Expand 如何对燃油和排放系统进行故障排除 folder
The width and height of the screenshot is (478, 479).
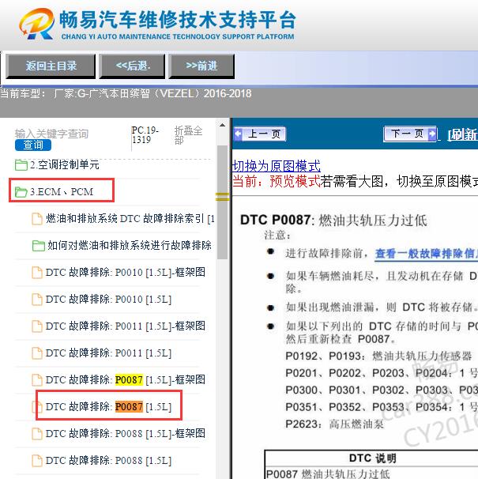tap(130, 245)
